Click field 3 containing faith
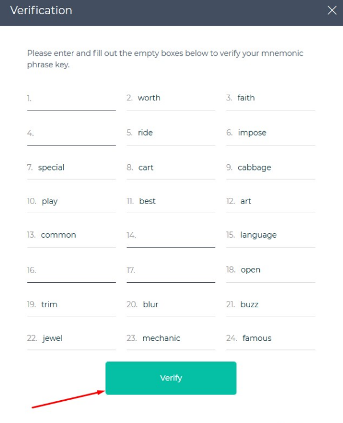This screenshot has width=343, height=423. click(x=271, y=99)
